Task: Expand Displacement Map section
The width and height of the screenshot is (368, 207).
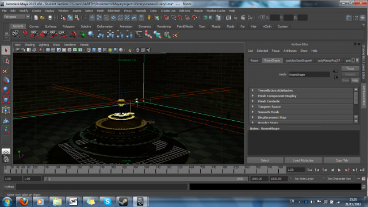Action: 253,117
